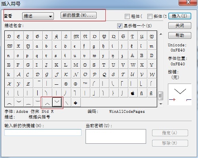Image resolution: width=198 pixels, height=158 pixels.
Task: Select the script capital Q symbol
Action: pyautogui.click(x=104, y=74)
